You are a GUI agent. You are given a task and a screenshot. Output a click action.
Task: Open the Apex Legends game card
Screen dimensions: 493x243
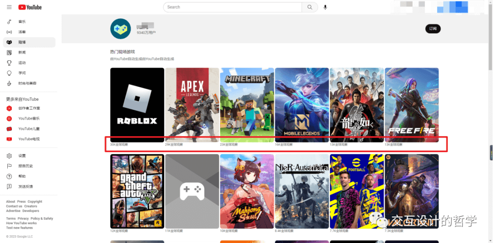click(x=192, y=105)
